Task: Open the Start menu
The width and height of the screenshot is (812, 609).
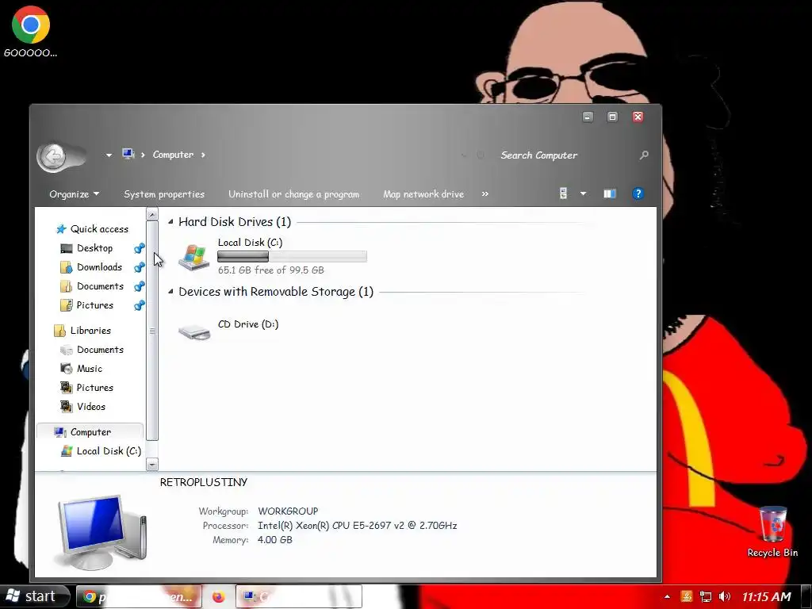Action: pos(35,596)
